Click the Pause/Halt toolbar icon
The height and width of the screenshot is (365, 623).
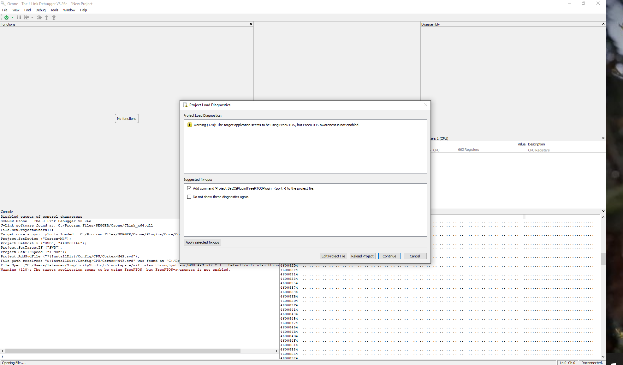tap(19, 17)
